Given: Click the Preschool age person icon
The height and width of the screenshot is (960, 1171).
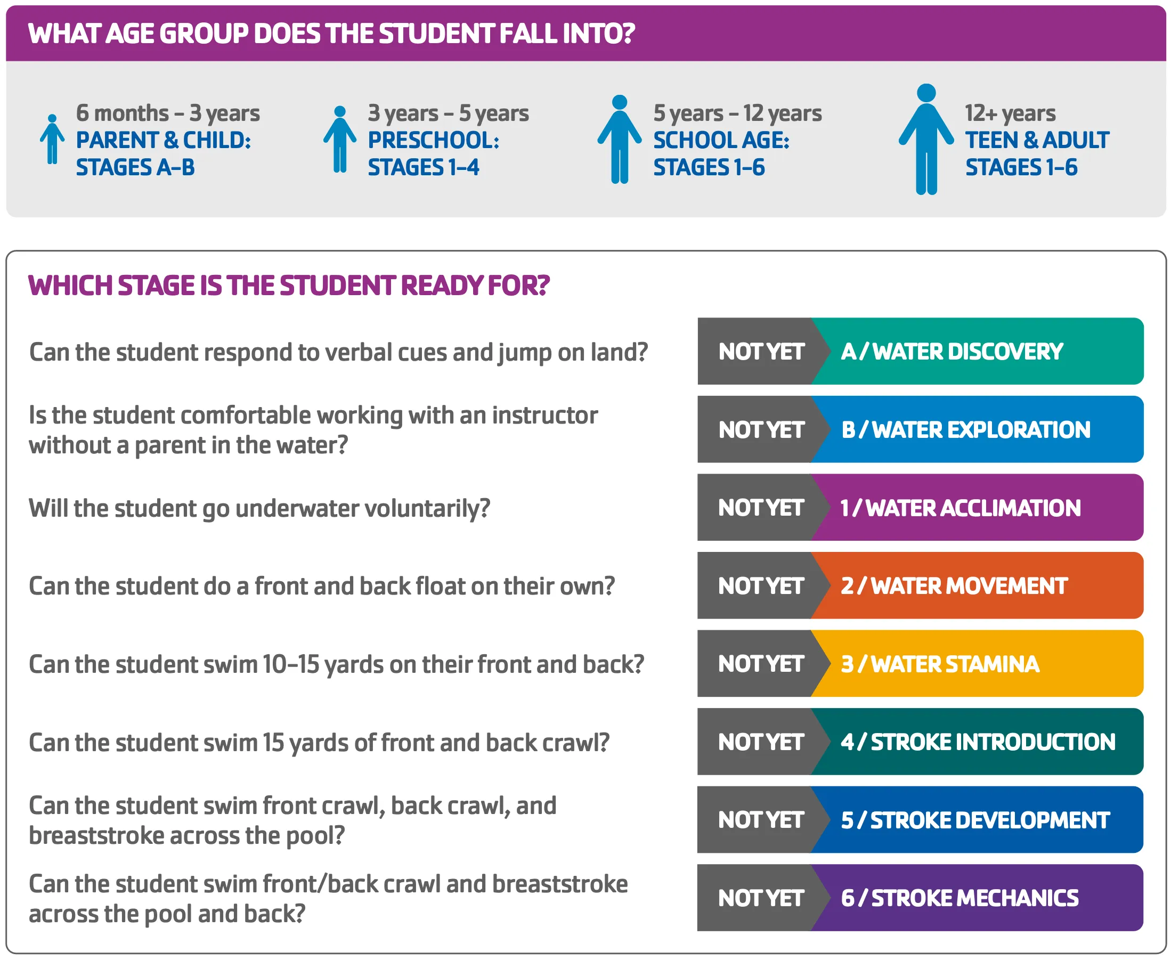Looking at the screenshot, I should click(339, 139).
